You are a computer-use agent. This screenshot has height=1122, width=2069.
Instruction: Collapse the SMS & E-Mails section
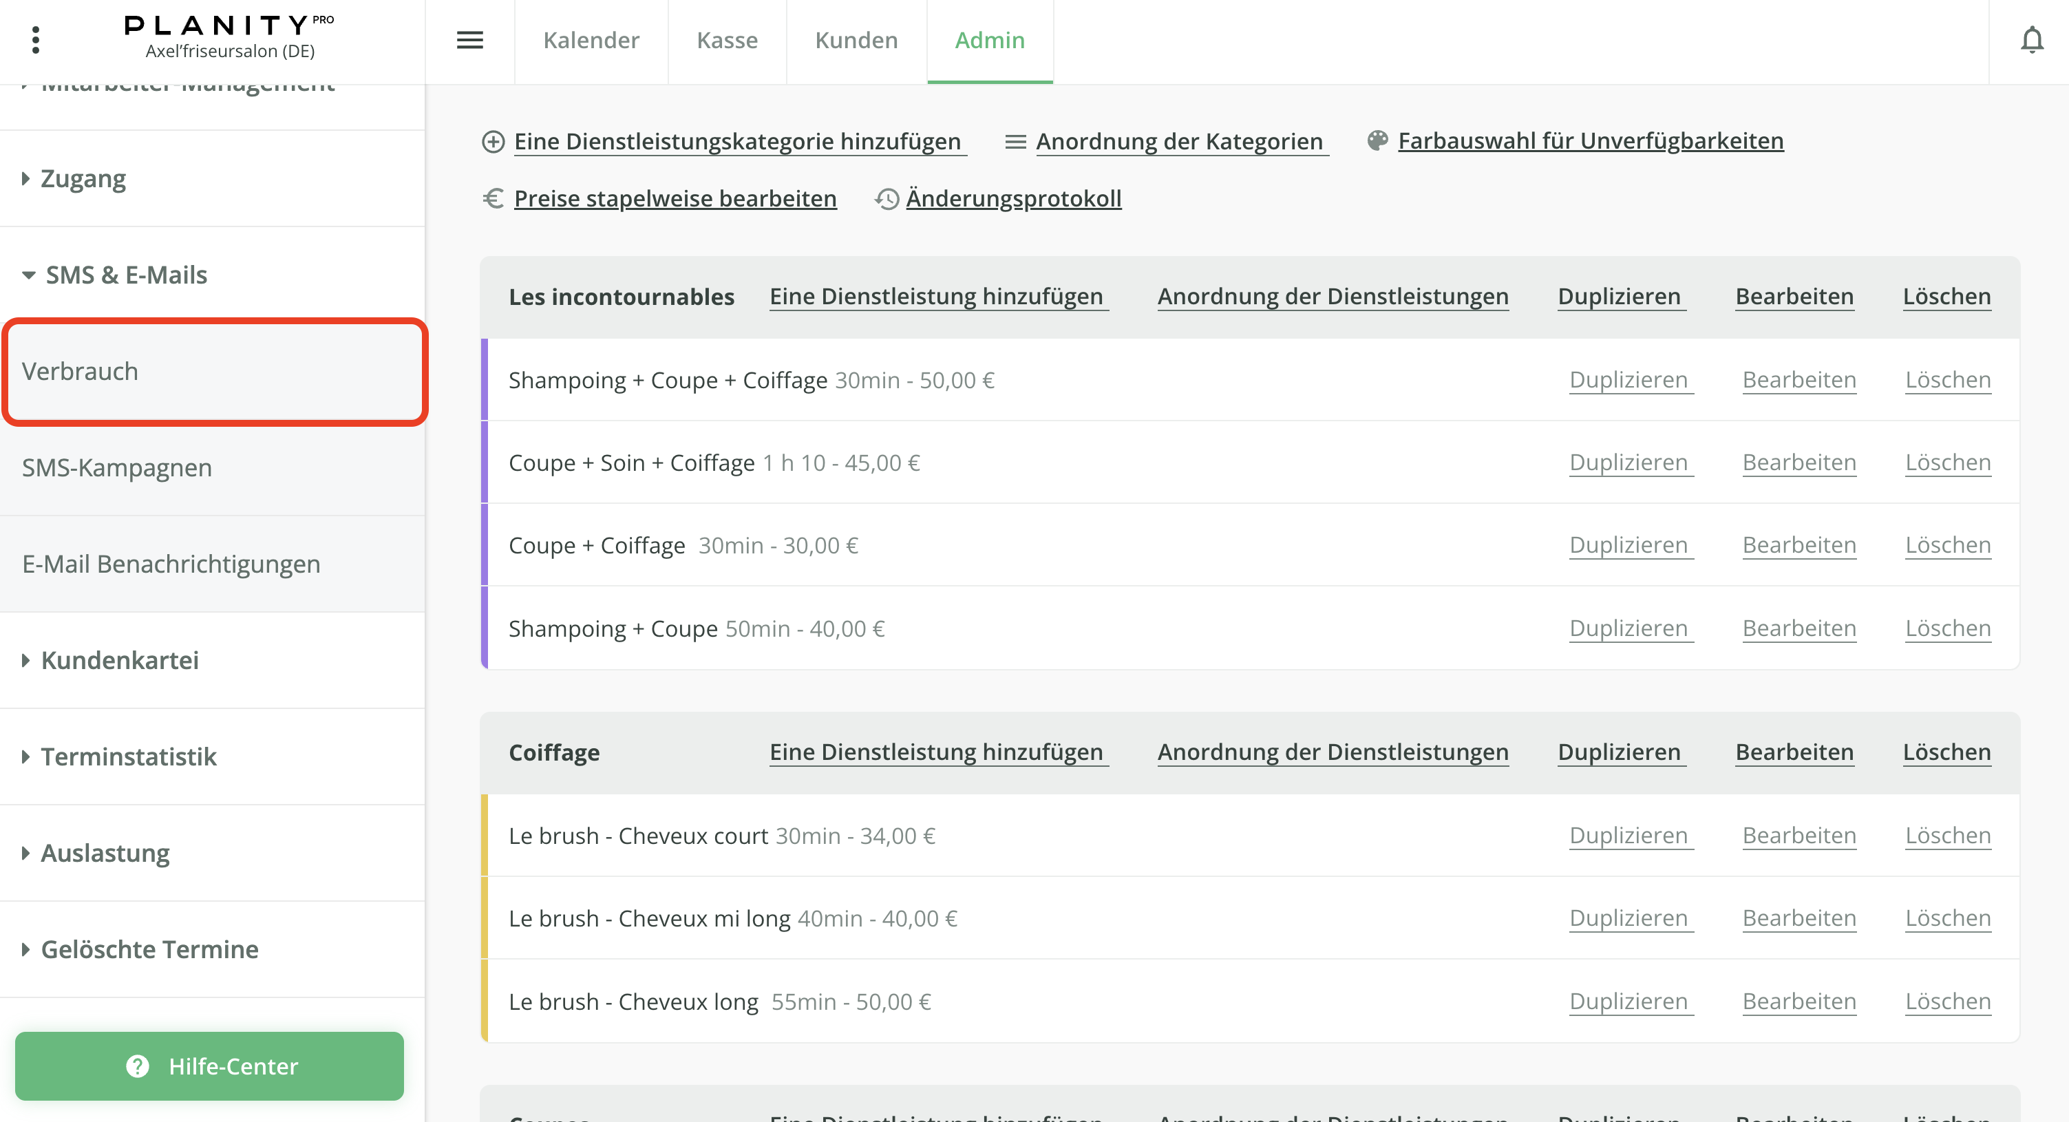coord(126,274)
